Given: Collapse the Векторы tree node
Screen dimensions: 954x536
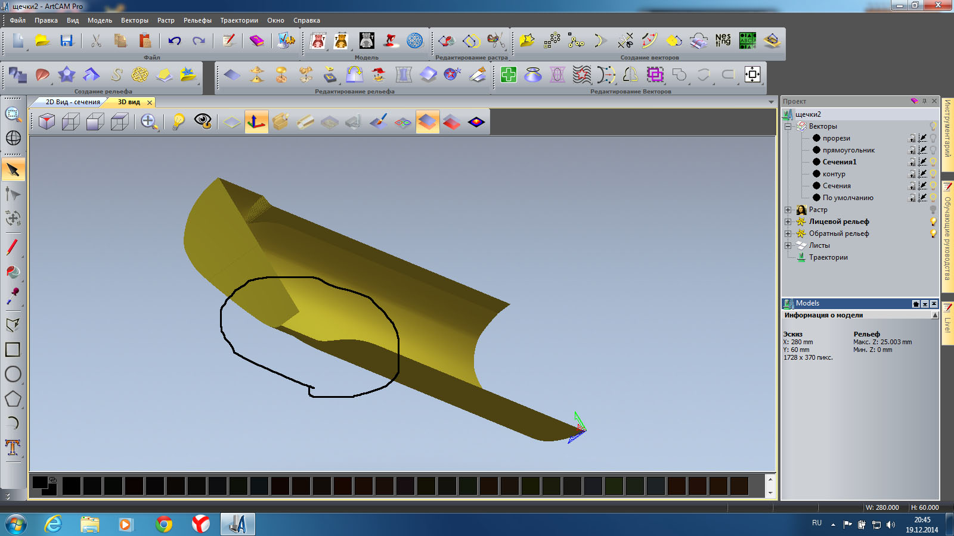Looking at the screenshot, I should tap(788, 126).
